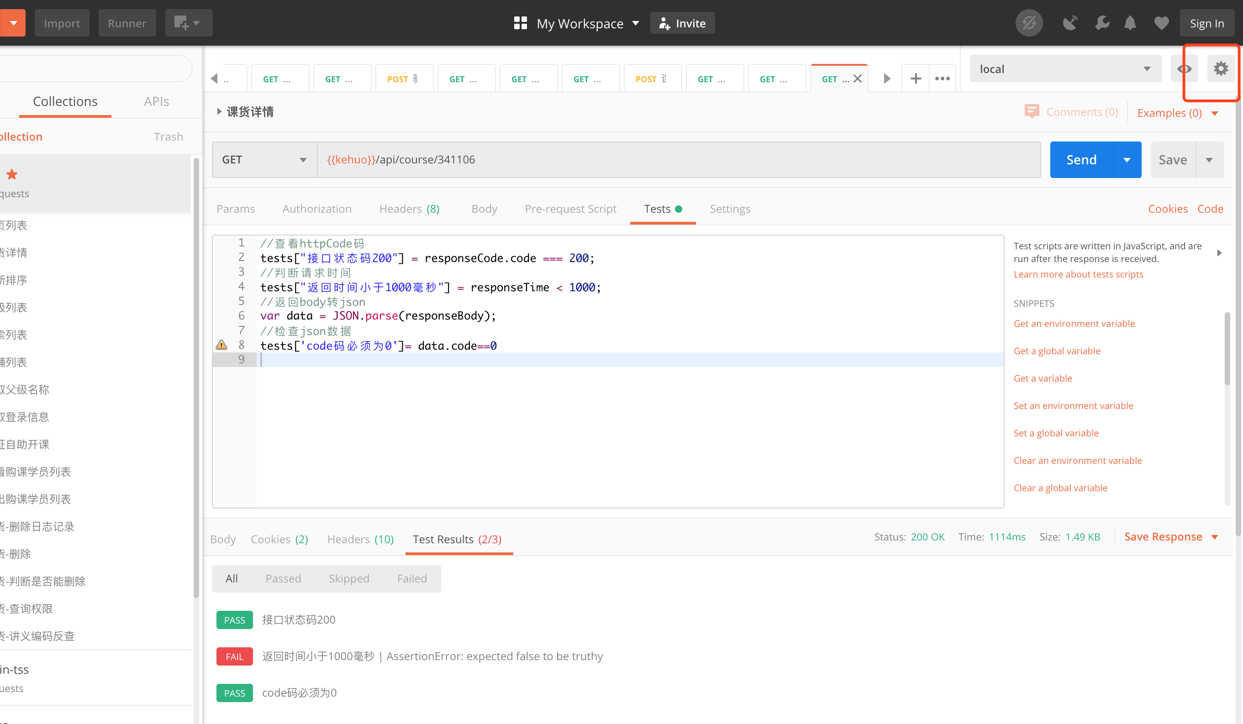Click the GET request URL input field
Screen dimensions: 1243x724
(682, 159)
